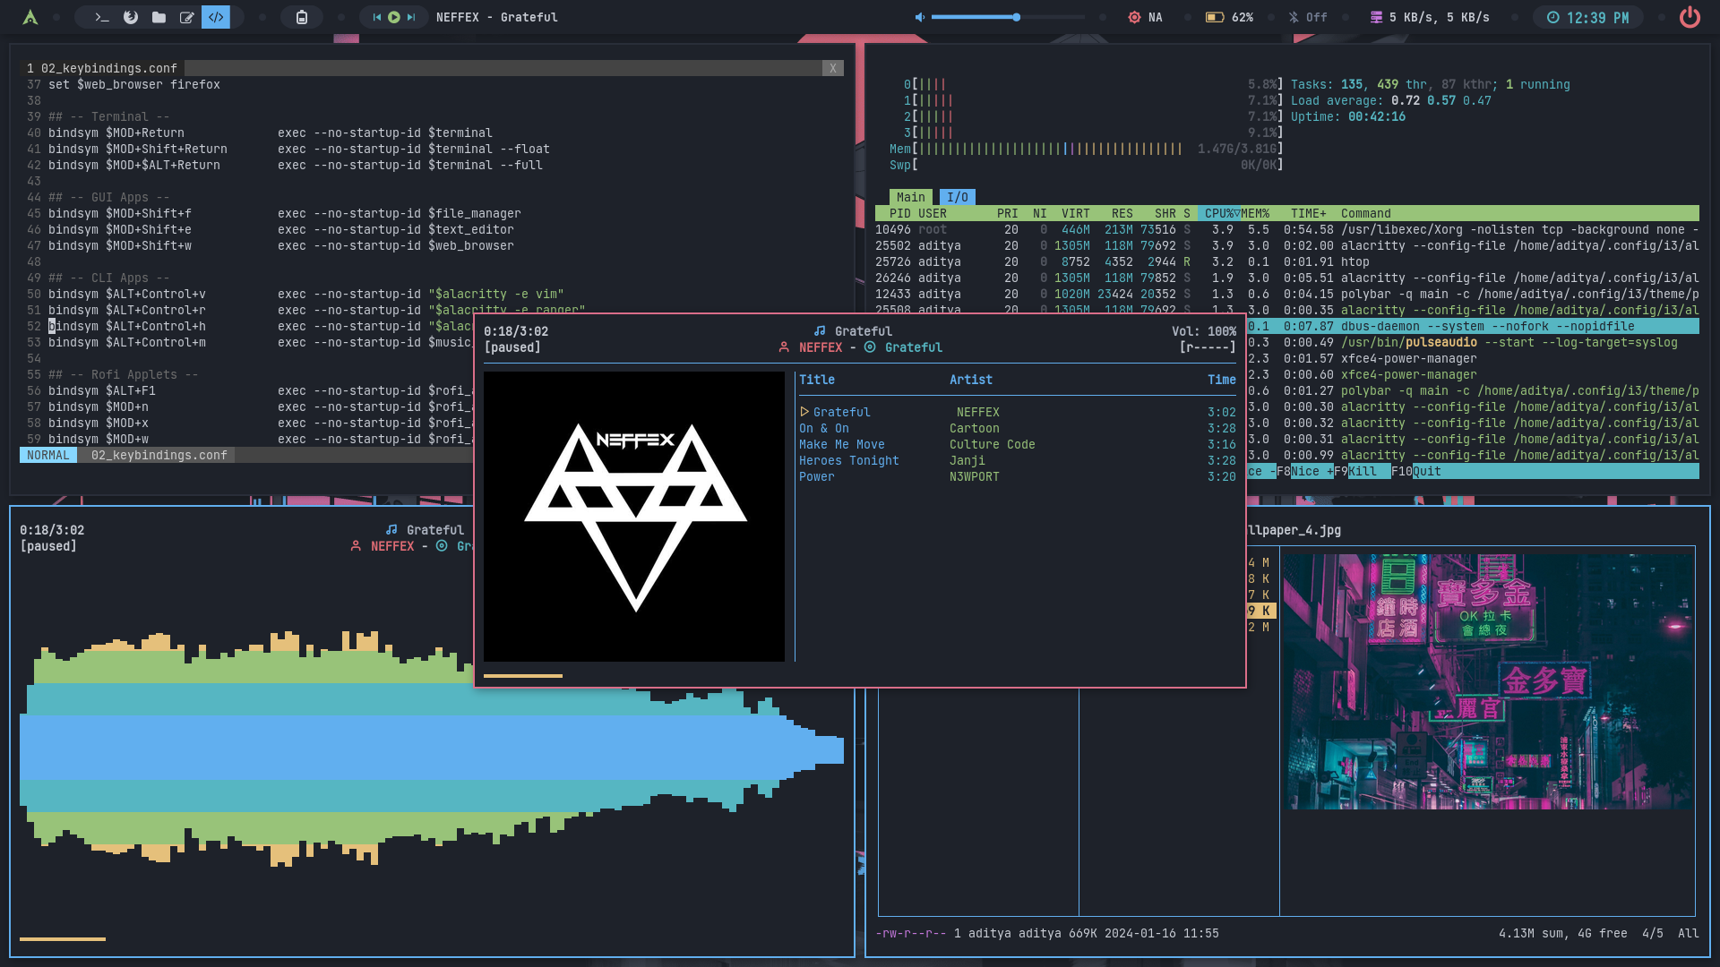
Task: Click the power button icon
Action: pos(1690,17)
